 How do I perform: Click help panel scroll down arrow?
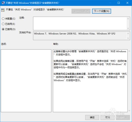129,110
